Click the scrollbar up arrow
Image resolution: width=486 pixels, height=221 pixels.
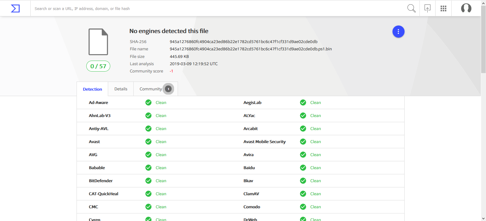click(483, 3)
